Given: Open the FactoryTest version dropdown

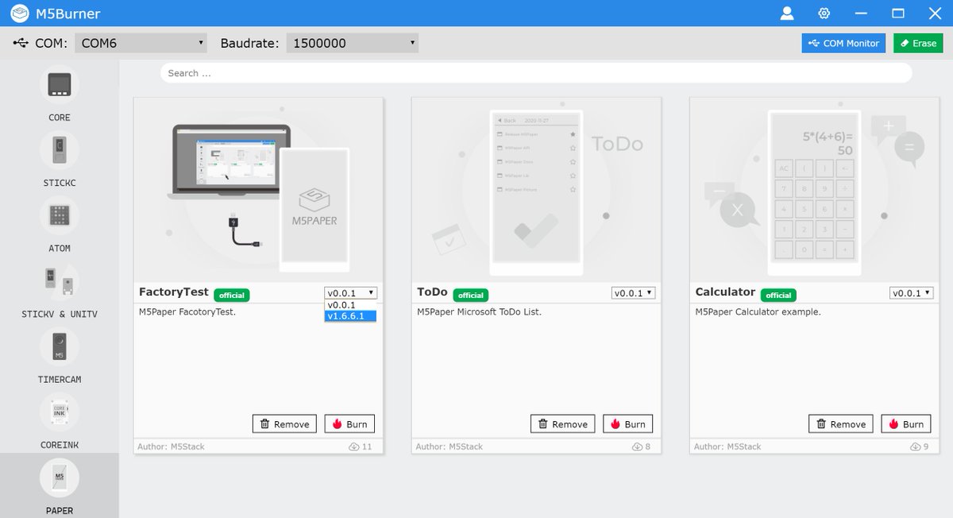Looking at the screenshot, I should point(350,293).
